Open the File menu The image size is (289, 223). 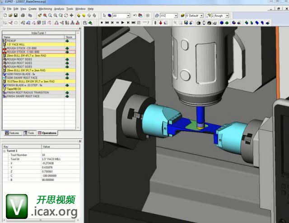pos(9,9)
